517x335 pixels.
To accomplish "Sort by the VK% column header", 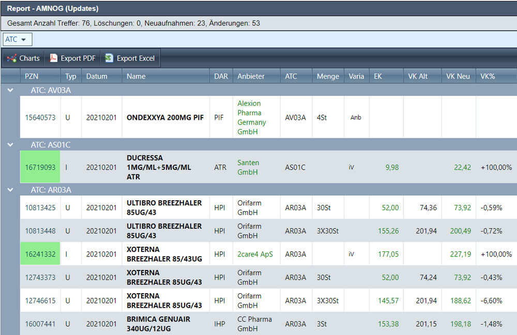I will [496, 76].
